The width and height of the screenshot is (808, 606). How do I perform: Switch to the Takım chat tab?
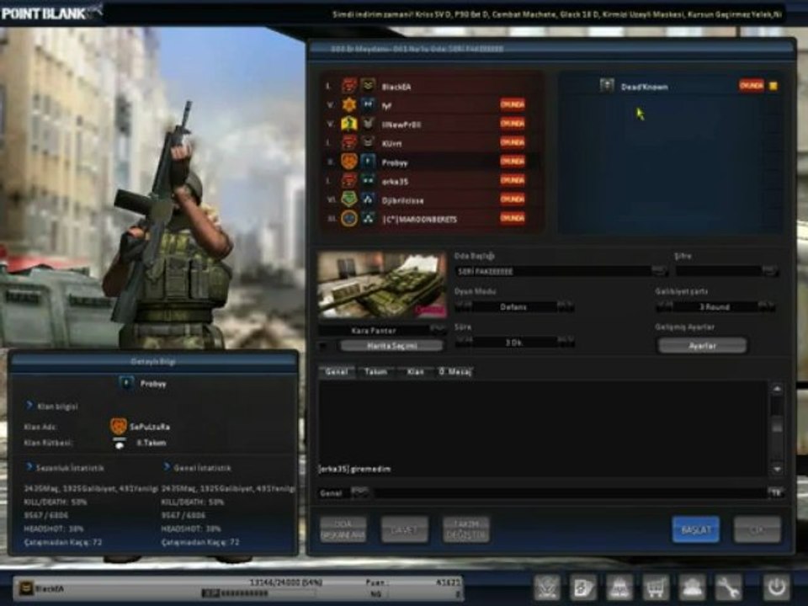(x=375, y=371)
